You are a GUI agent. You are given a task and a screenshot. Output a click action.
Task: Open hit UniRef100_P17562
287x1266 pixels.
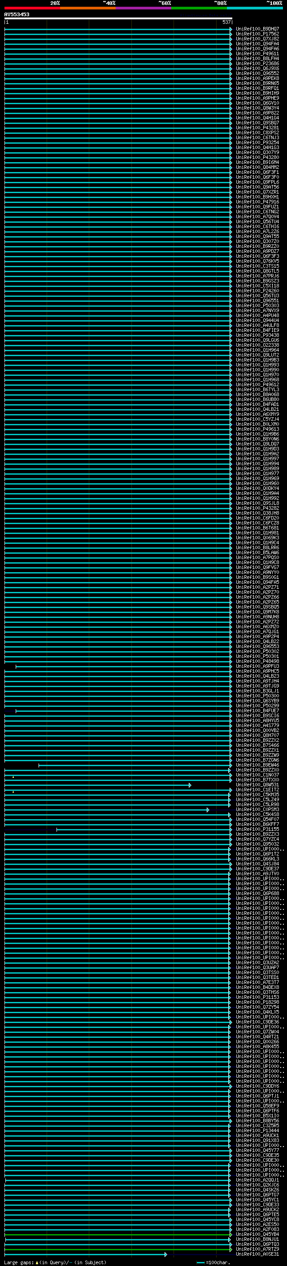point(257,34)
